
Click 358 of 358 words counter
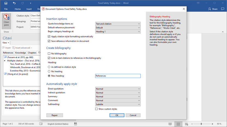(26, 124)
